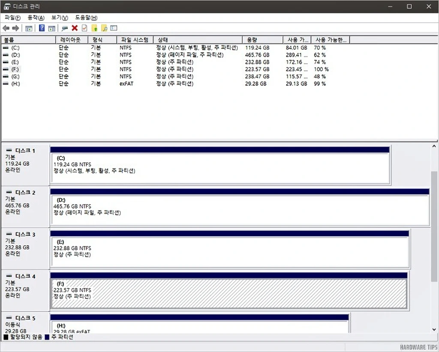Image resolution: width=439 pixels, height=352 pixels.
Task: Click the 119.24 GB capacity cell for C:
Action: [257, 48]
